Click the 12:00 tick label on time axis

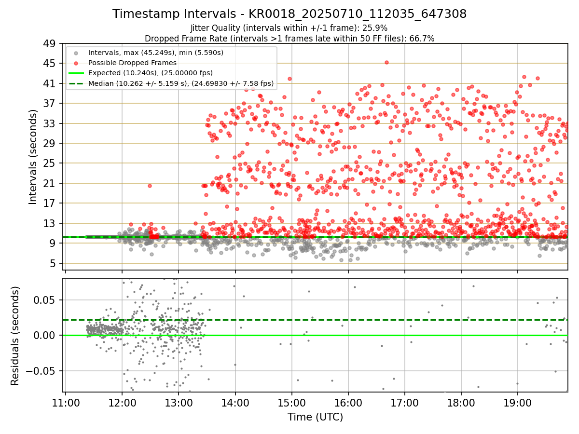122,402
